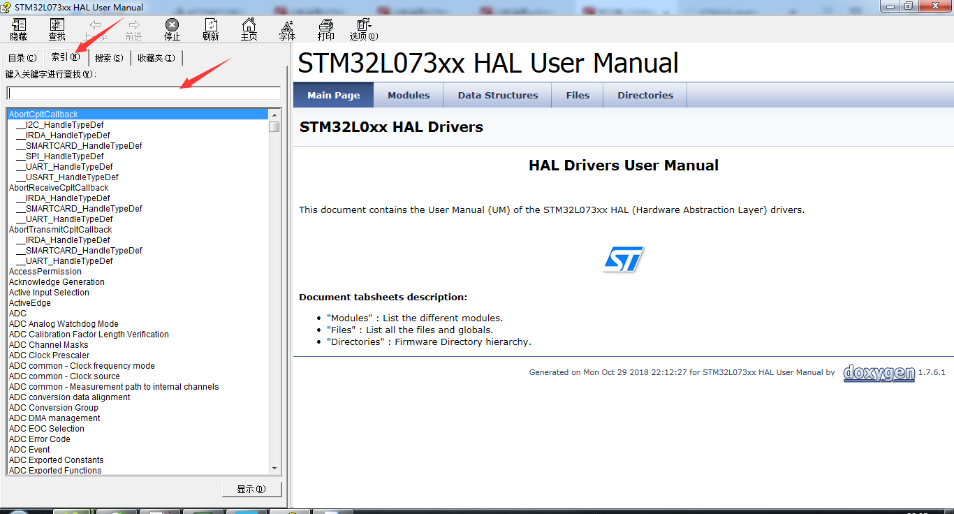This screenshot has height=514, width=954.
Task: Click the 前进 forward arrow icon
Action: (x=133, y=29)
